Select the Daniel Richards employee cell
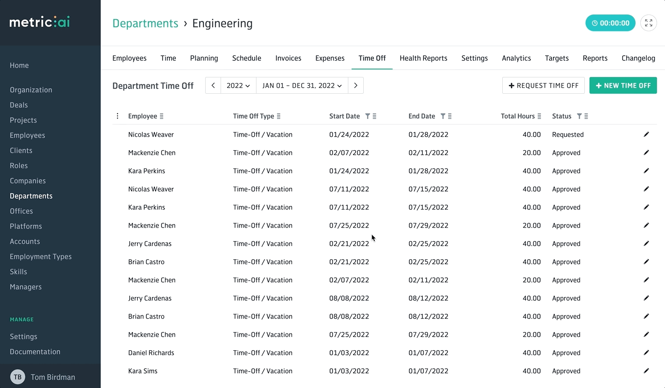Viewport: 665px width, 388px height. click(151, 353)
